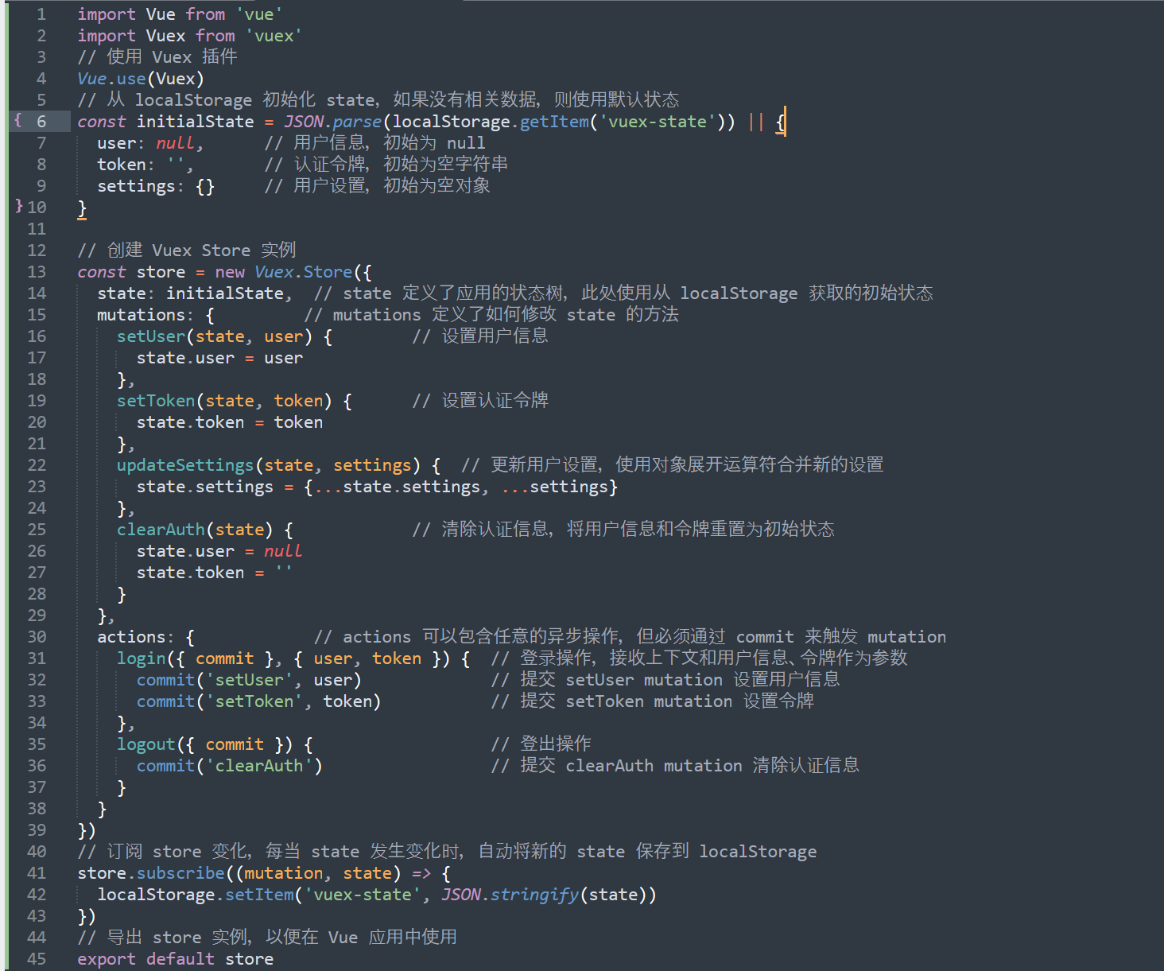Screen dimensions: 1164x971
Task: Click line number 1 in the gutter
Action: (x=41, y=14)
